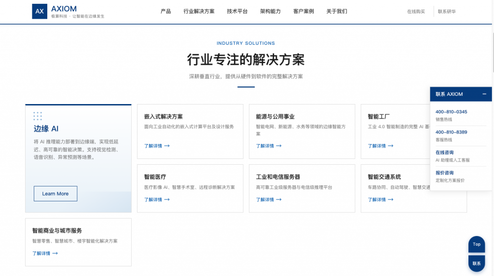Open 在线咨询 in contact panel
Screen dimensions: 494x276
coord(444,152)
